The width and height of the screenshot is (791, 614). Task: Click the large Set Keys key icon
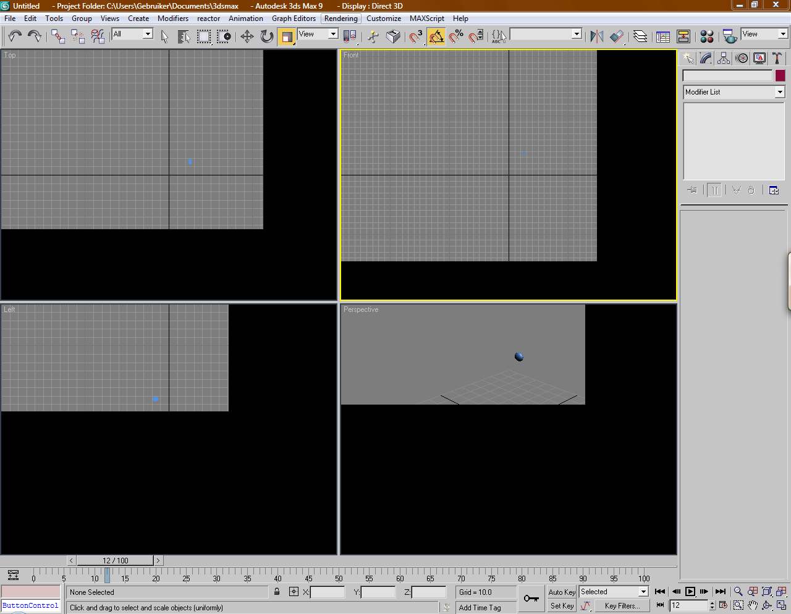tap(531, 598)
